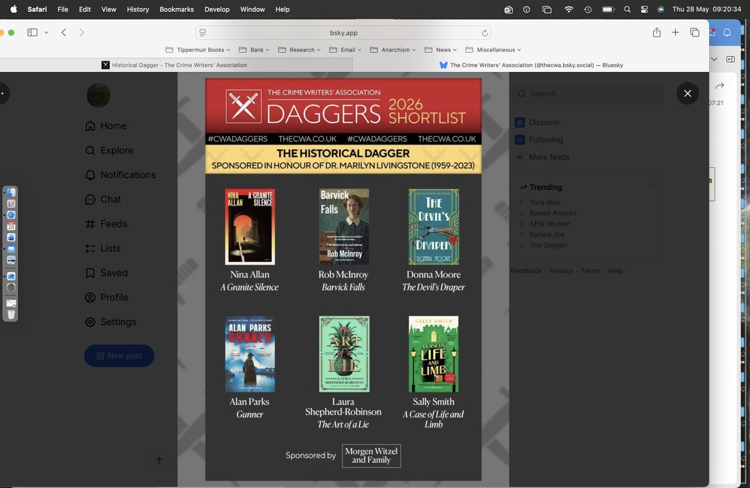Open Settings in Bluesky sidebar
Screen dimensions: 750x488
pos(110,322)
